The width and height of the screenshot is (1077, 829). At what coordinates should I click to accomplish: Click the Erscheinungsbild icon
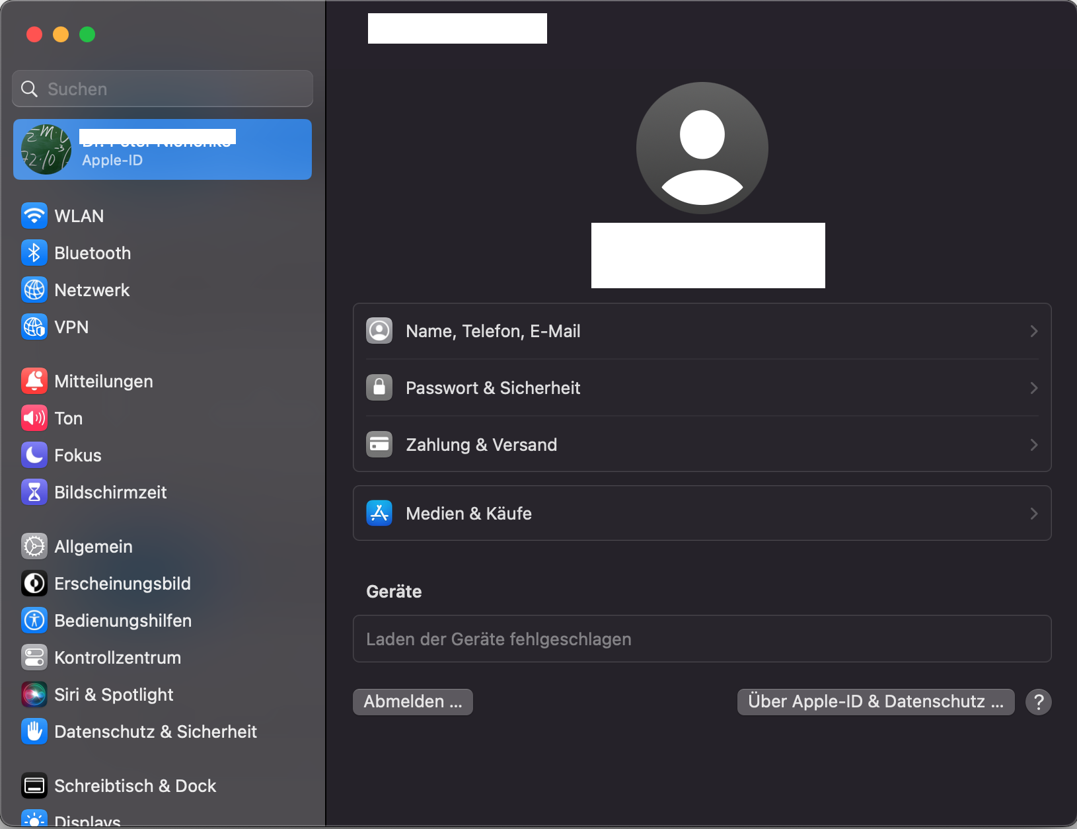point(34,583)
